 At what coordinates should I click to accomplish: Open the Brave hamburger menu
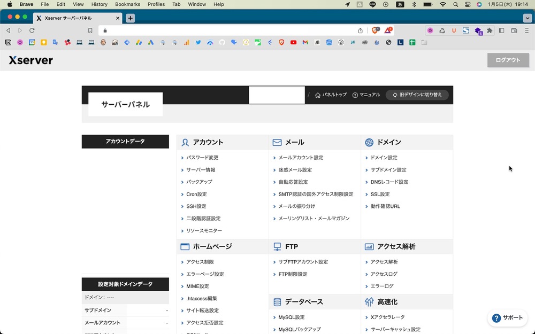pyautogui.click(x=526, y=30)
